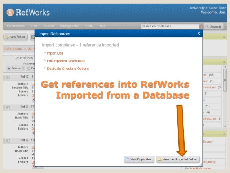Click the RefWorks logo
The width and height of the screenshot is (230, 173).
28,12
